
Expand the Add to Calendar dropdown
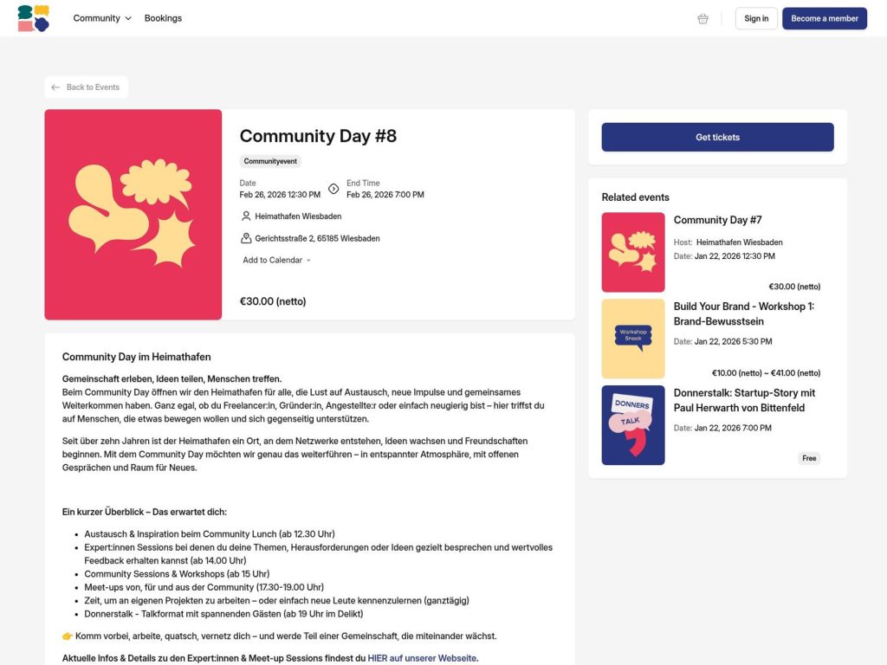pos(270,260)
